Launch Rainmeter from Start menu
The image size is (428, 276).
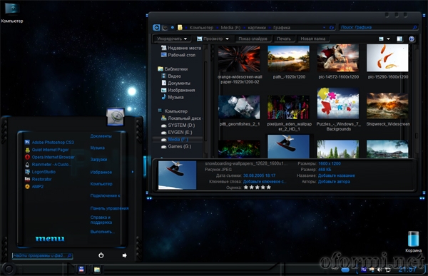(x=48, y=164)
